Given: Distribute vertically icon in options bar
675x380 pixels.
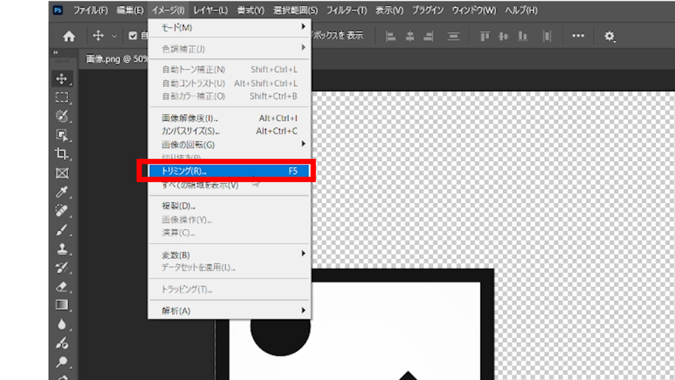Looking at the screenshot, I should click(454, 36).
